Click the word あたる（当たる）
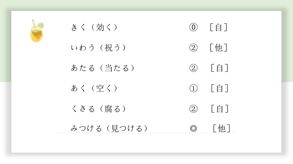 [103, 68]
